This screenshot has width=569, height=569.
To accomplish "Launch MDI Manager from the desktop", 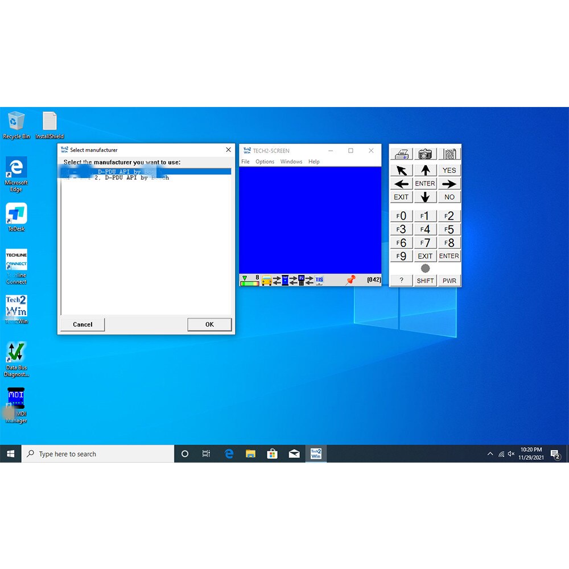I will [15, 397].
